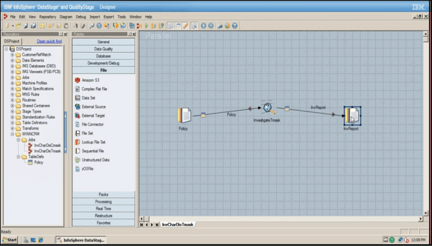Expand the Processing palette section
Image resolution: width=432 pixels, height=246 pixels.
[x=103, y=202]
